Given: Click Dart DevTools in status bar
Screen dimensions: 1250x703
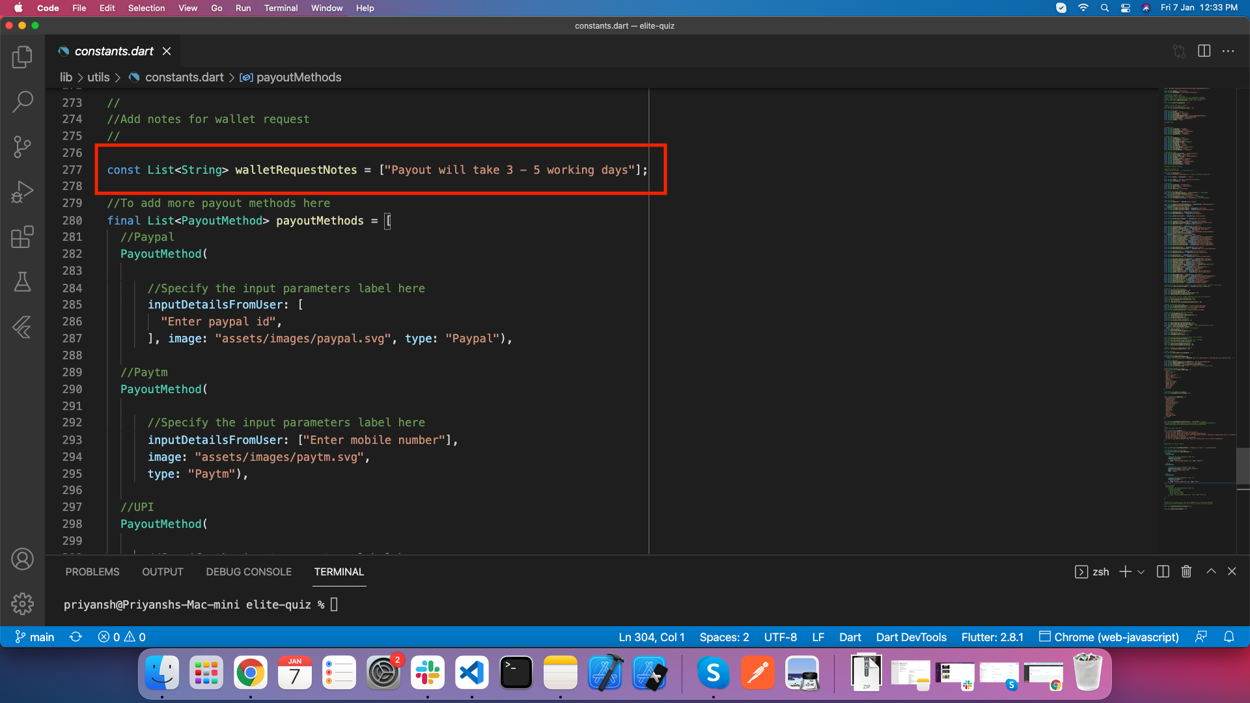Looking at the screenshot, I should [x=911, y=637].
